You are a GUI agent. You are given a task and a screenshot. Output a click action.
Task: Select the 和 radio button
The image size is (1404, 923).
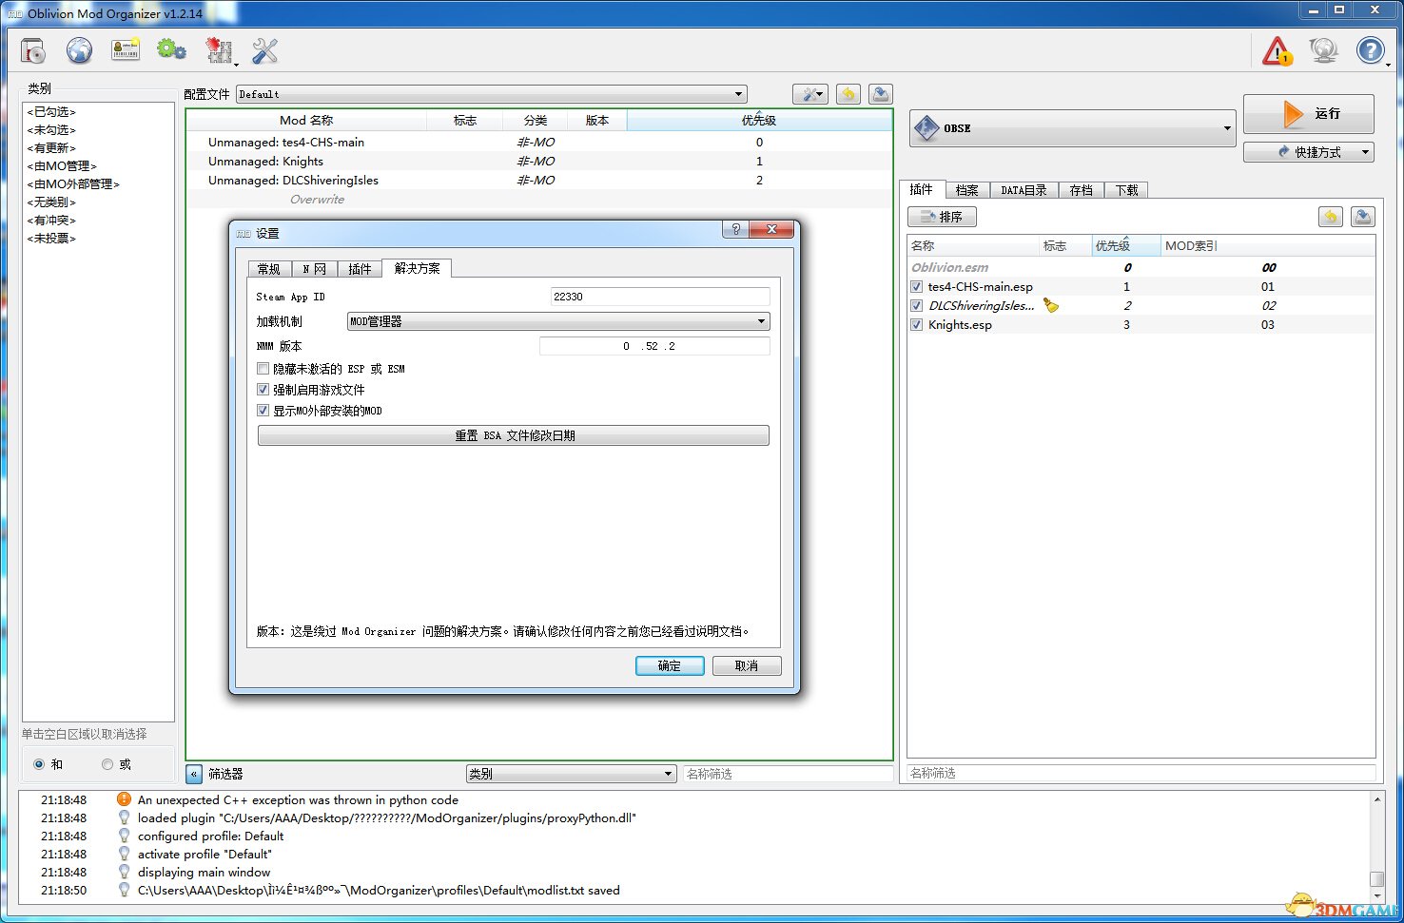(39, 764)
